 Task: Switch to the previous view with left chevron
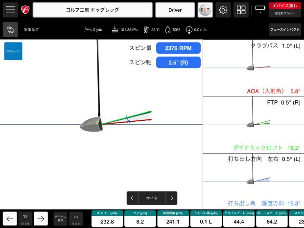point(132,198)
